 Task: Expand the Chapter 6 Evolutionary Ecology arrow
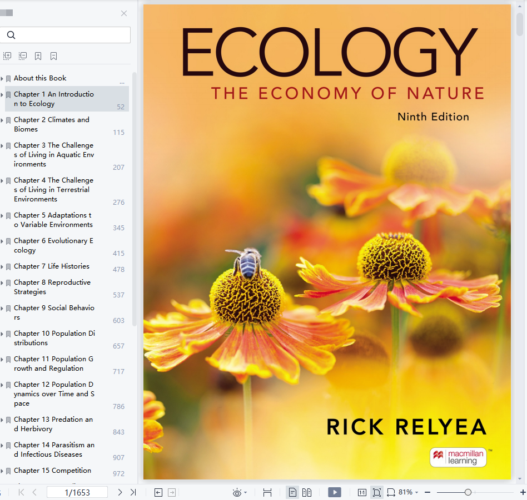point(2,241)
